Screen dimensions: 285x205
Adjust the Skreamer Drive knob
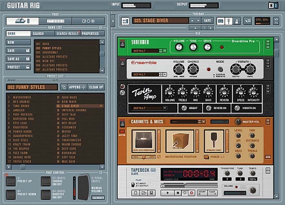pyautogui.click(x=207, y=47)
